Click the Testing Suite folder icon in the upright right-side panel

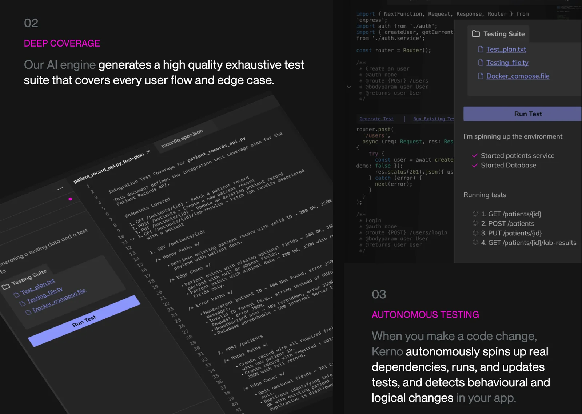pos(476,34)
